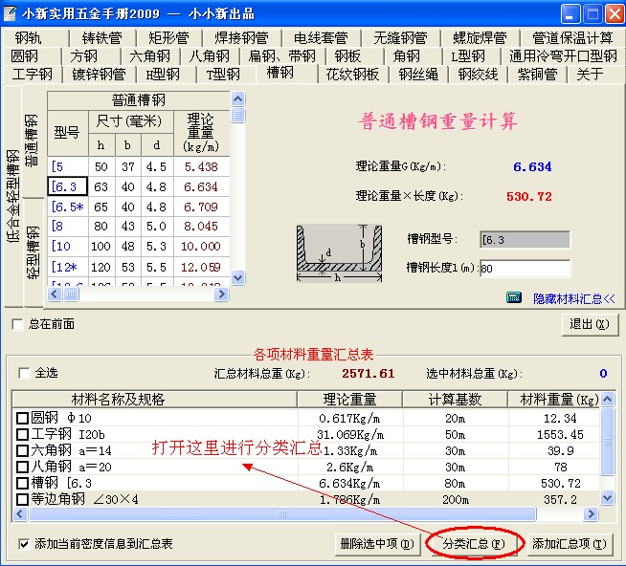
Task: Select the [12* model row
Action: coord(138,267)
